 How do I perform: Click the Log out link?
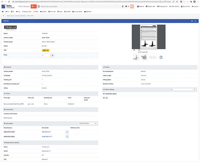195,6
